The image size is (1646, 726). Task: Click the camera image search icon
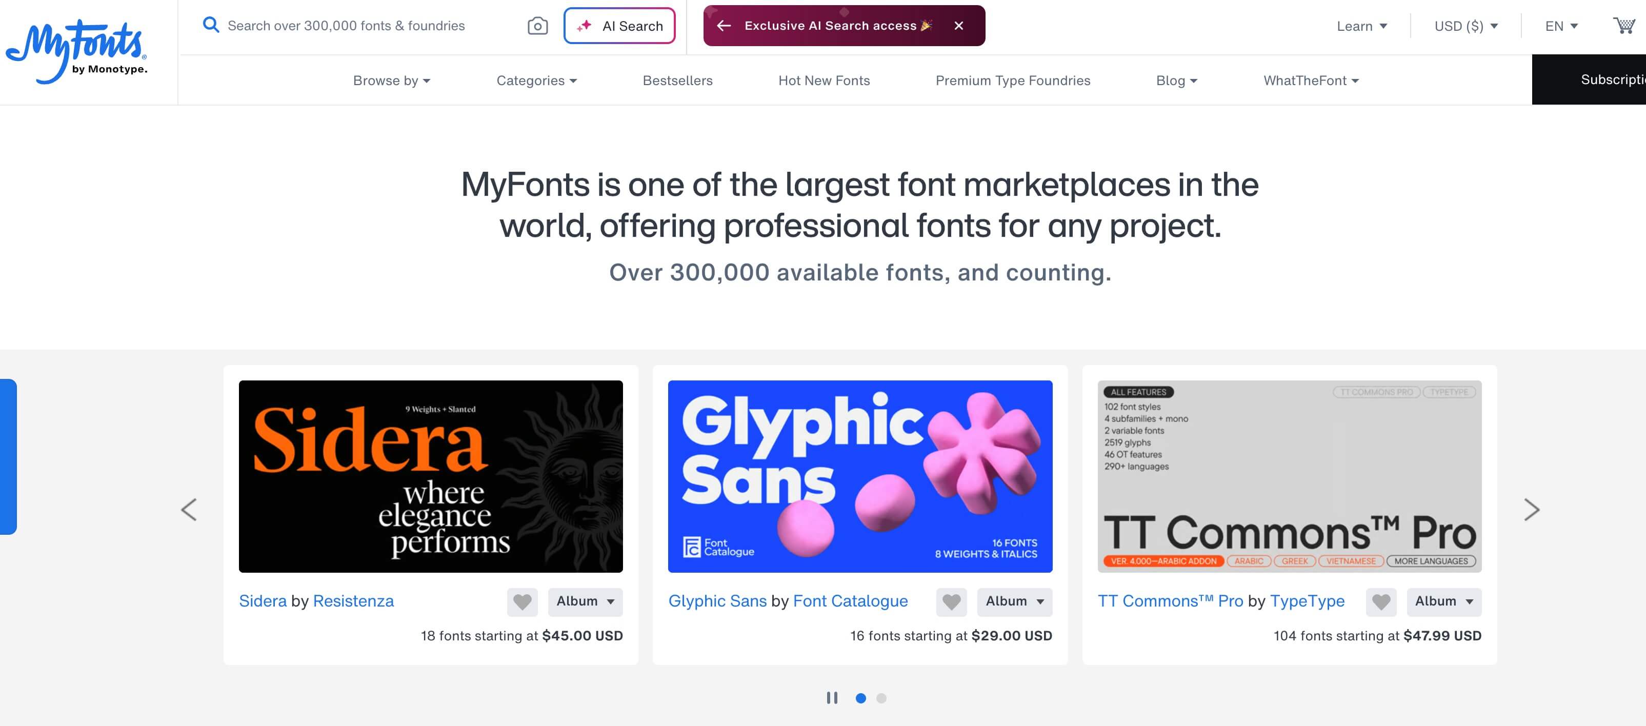click(x=537, y=26)
